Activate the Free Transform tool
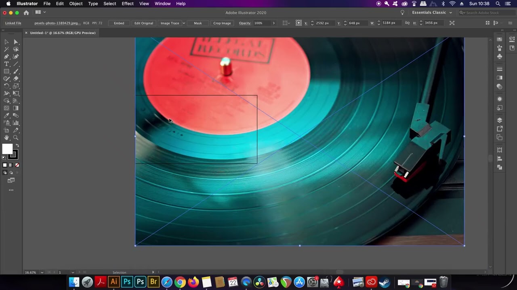The height and width of the screenshot is (290, 517). 16,93
